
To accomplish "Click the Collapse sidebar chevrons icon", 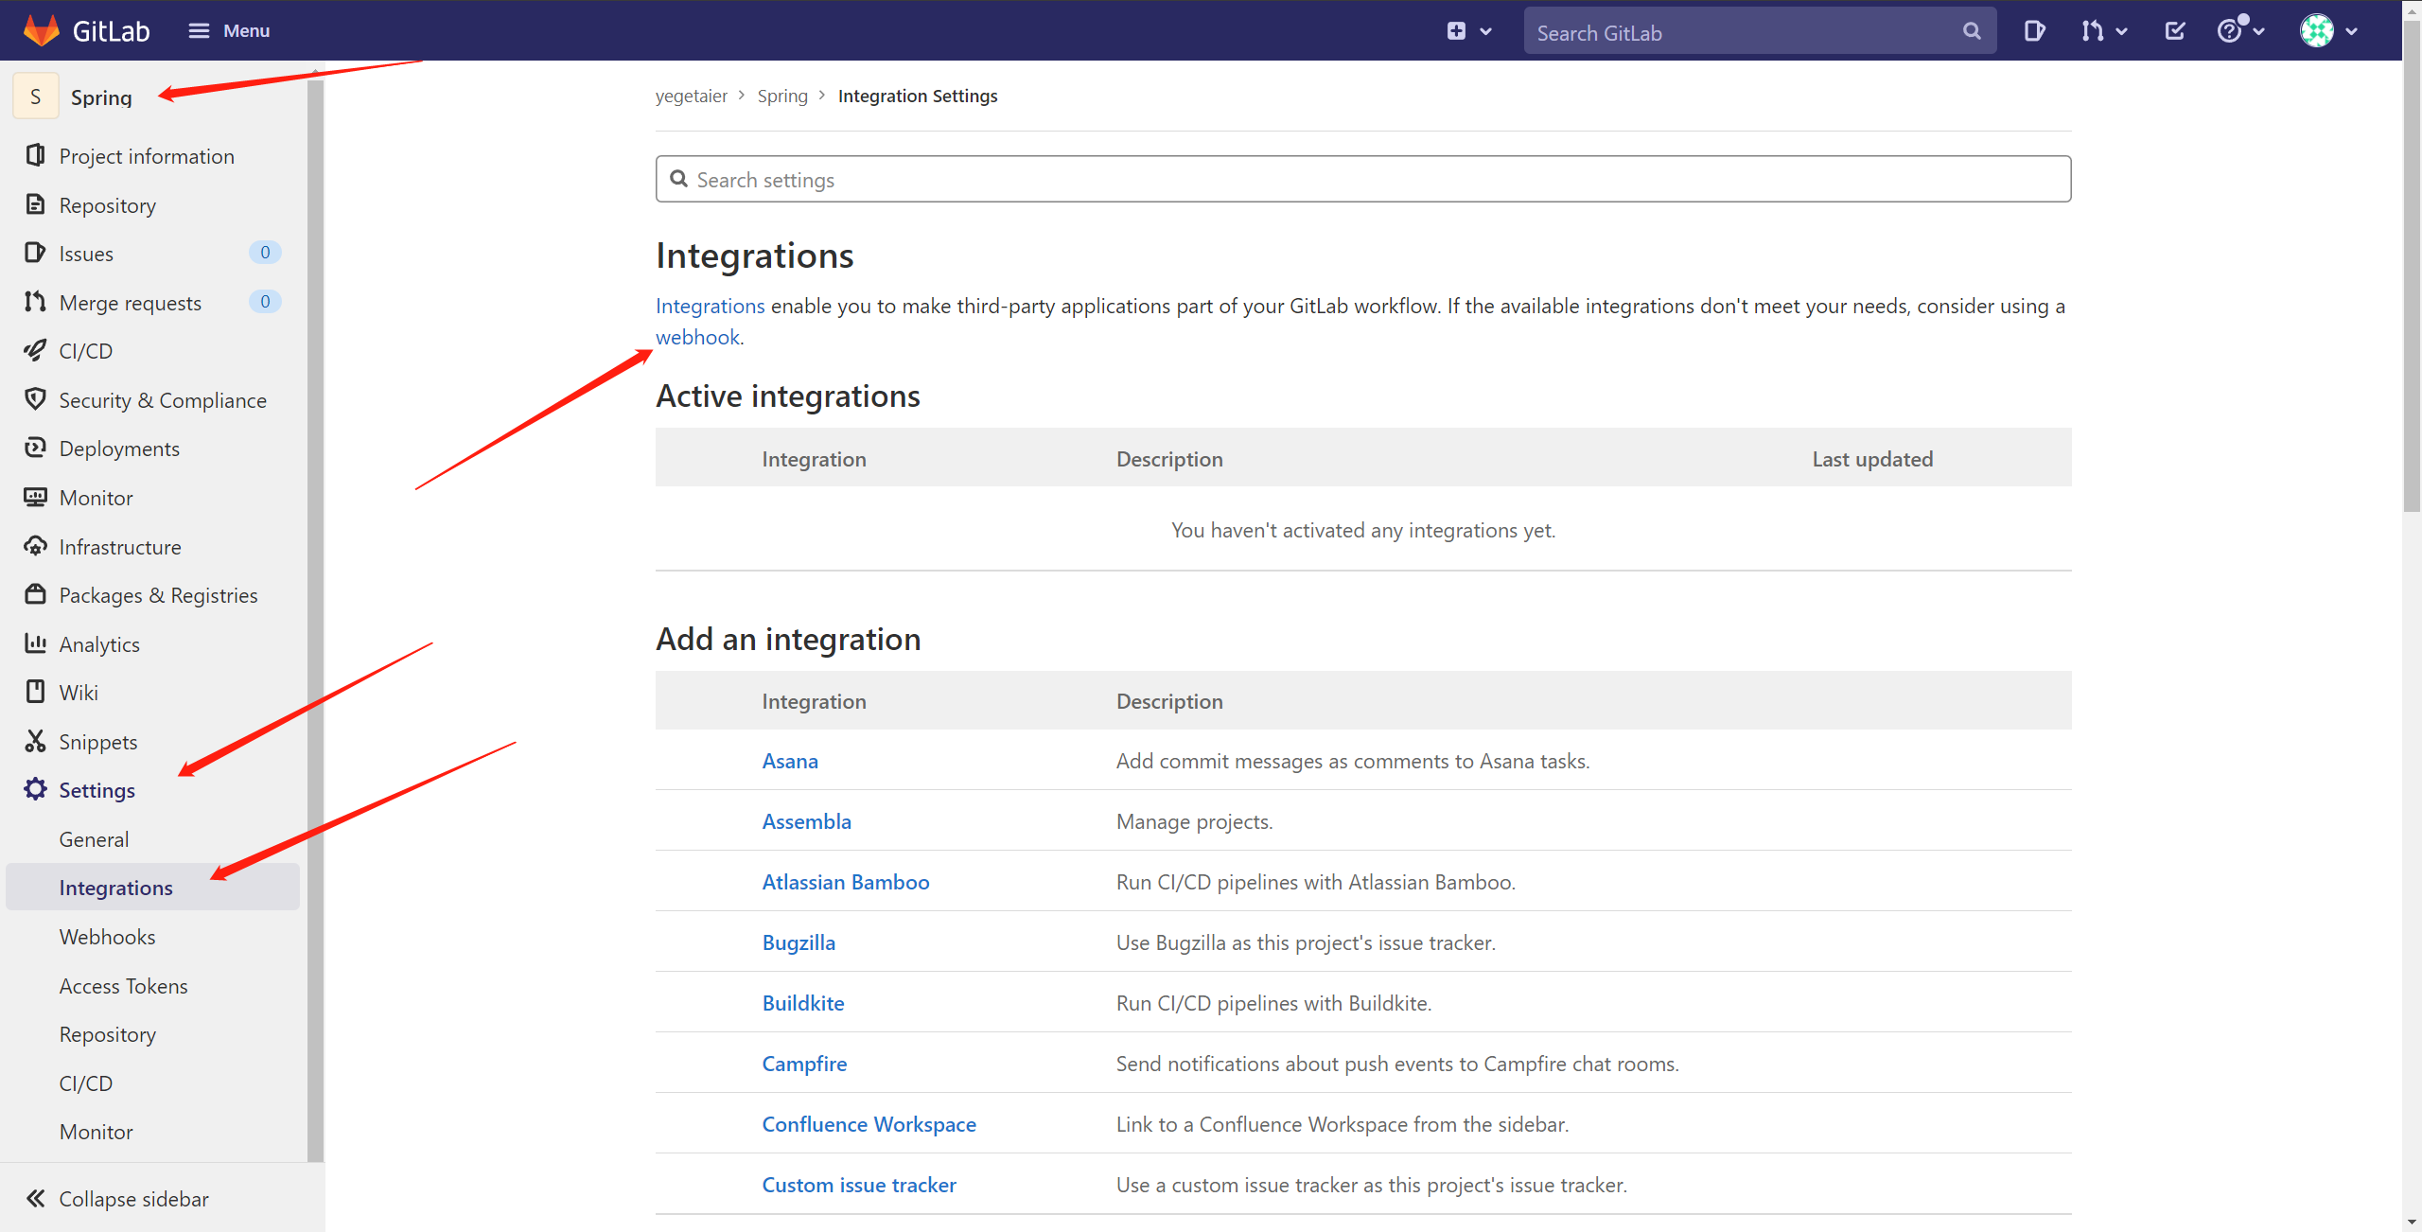I will point(35,1199).
